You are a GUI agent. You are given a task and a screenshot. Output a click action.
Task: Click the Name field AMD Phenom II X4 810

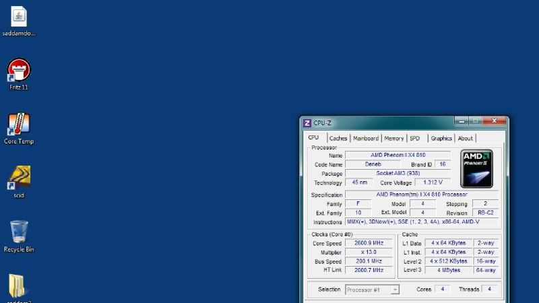398,156
